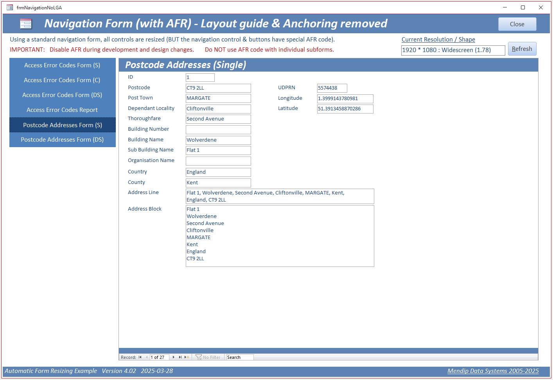Open Mendip Data Systems 2005-2025 link
553x380 pixels.
click(x=493, y=371)
